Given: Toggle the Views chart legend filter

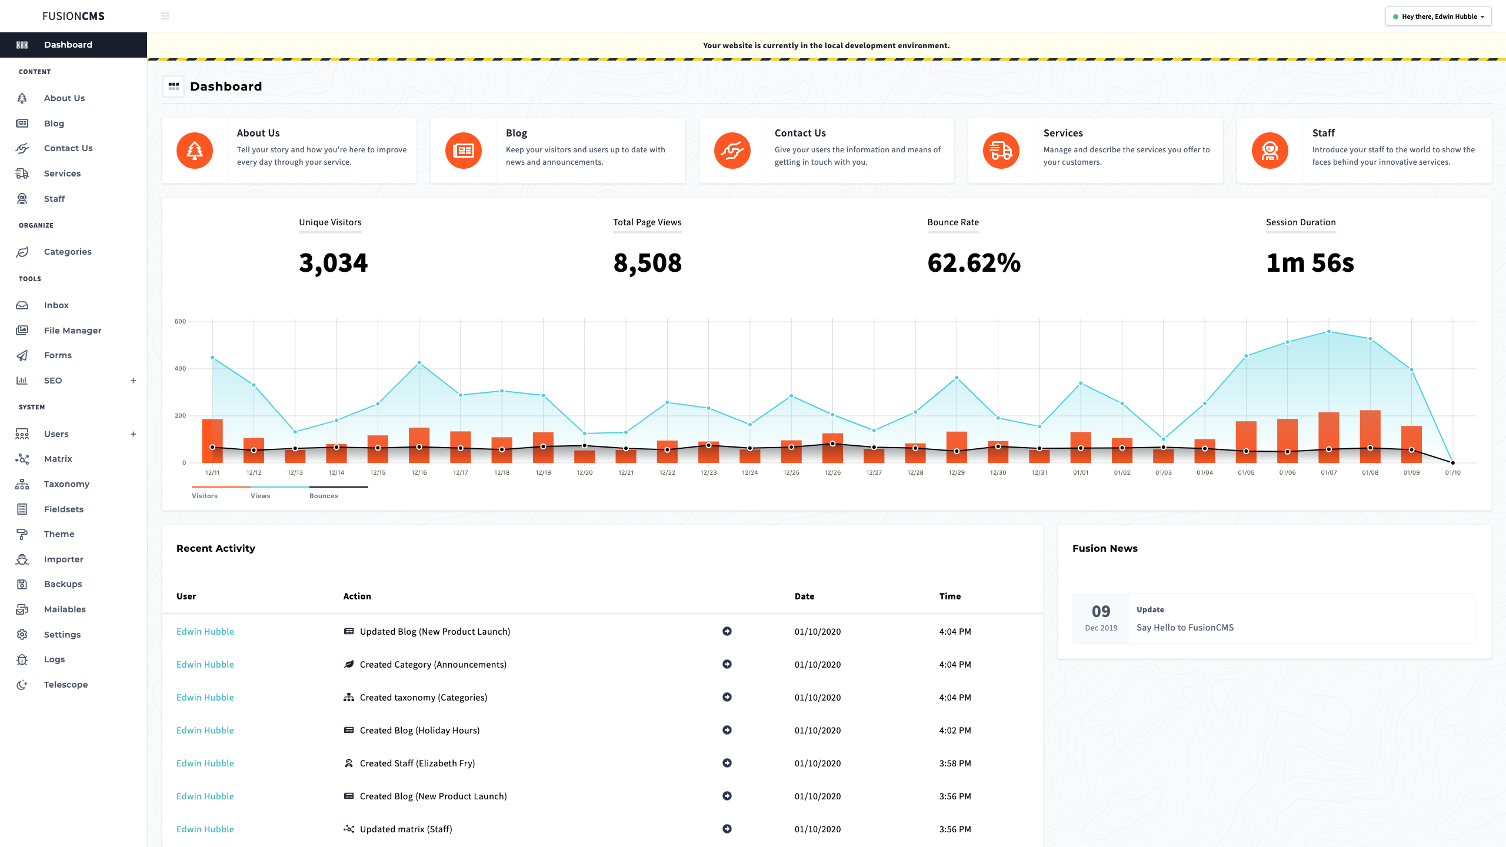Looking at the screenshot, I should pyautogui.click(x=261, y=494).
